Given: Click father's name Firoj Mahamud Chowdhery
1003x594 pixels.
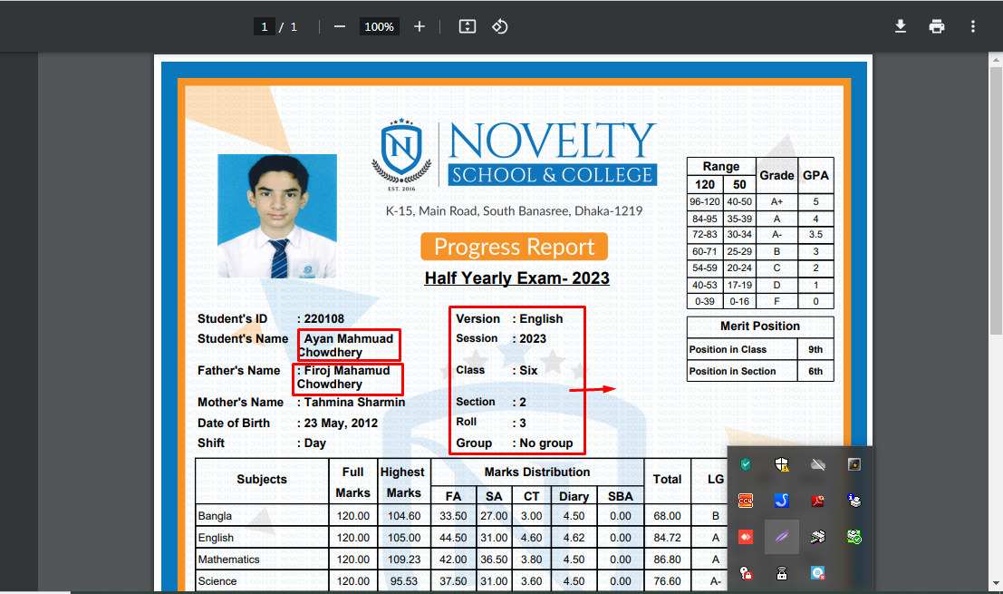Looking at the screenshot, I should [x=344, y=377].
